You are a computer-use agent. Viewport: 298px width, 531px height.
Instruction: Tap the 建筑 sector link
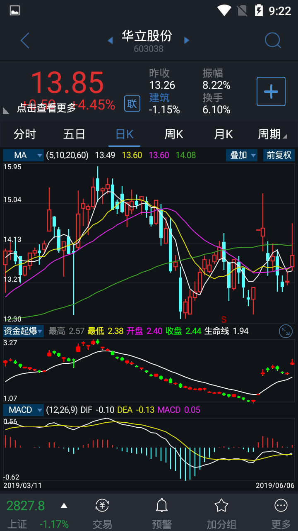tap(159, 97)
